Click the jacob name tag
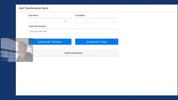The height and width of the screenshot is (100, 178). [4, 60]
